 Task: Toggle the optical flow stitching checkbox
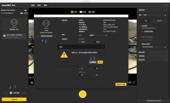142,32
